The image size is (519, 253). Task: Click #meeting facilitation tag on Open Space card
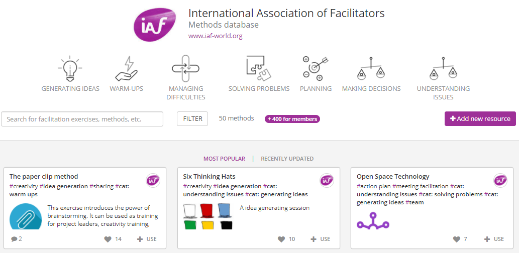pos(421,186)
